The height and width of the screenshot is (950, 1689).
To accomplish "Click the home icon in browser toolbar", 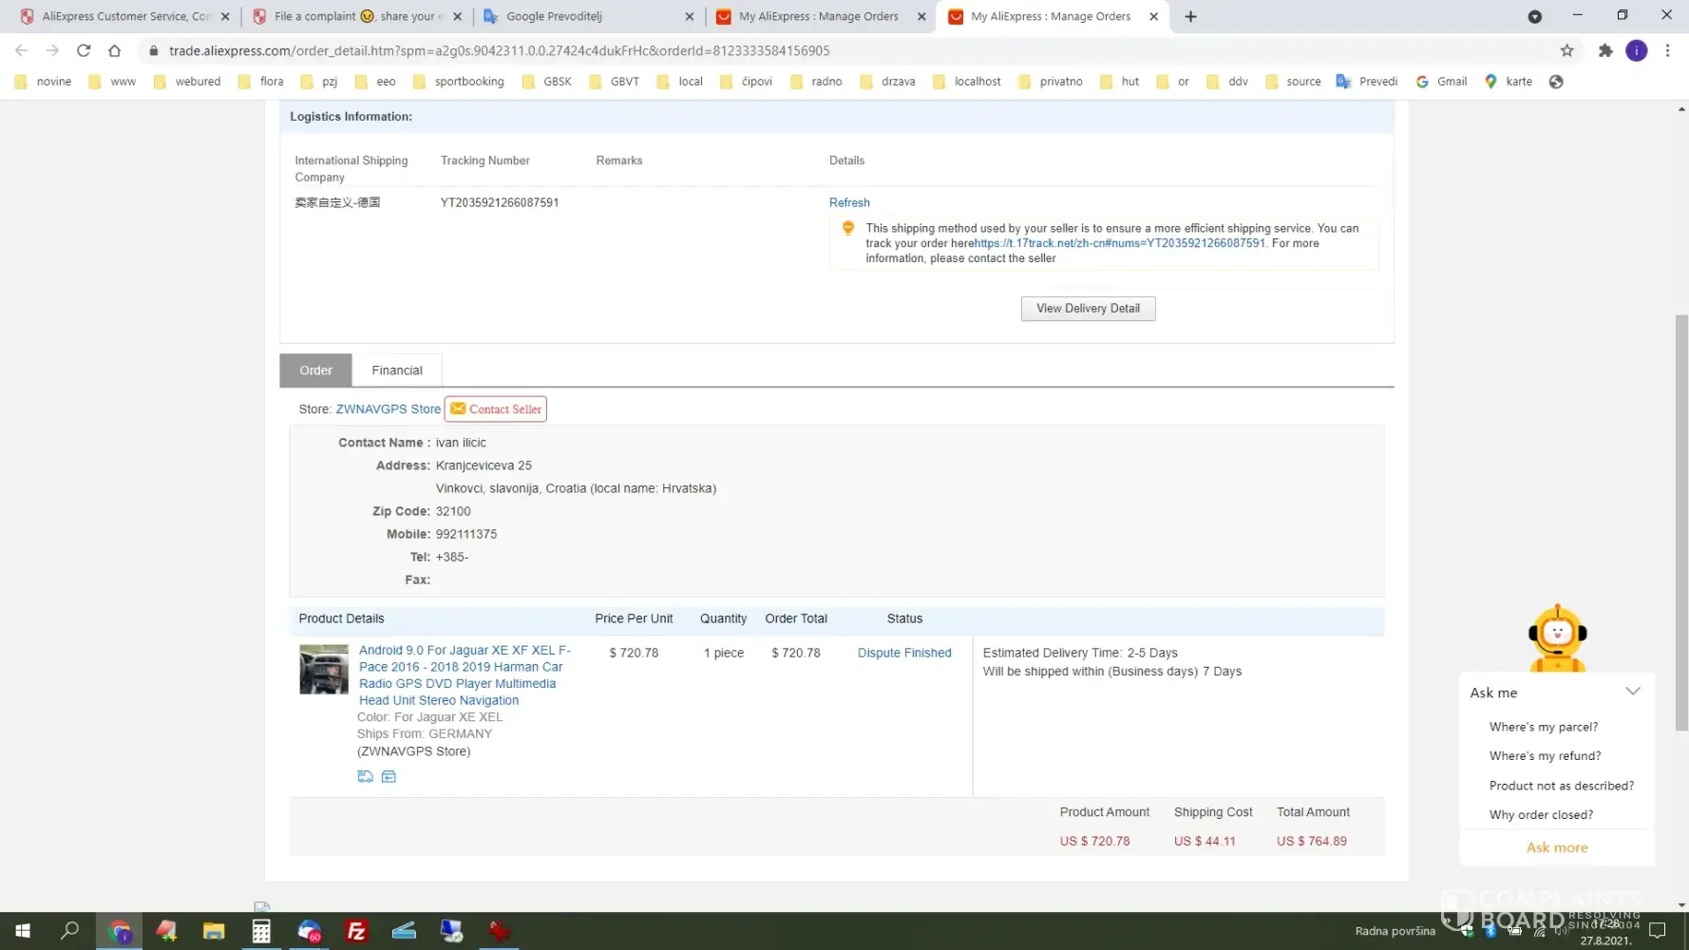I will pyautogui.click(x=114, y=50).
